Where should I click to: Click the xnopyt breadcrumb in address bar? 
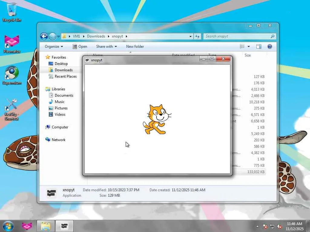click(x=117, y=36)
